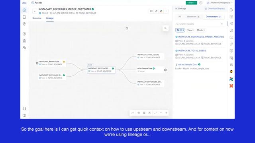Open the lineage icon in right rail
This screenshot has height=143, width=255.
231,24
